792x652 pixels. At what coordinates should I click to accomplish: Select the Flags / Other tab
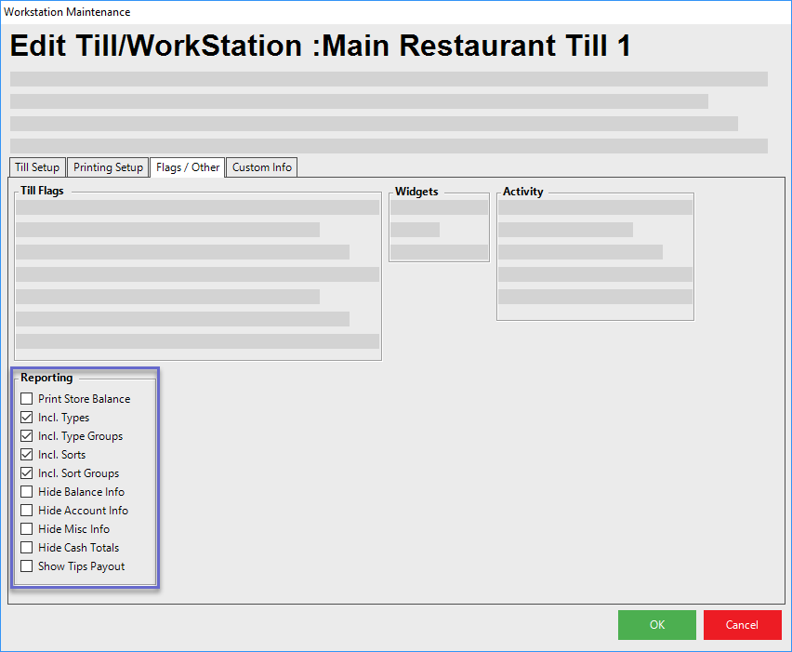(x=188, y=167)
